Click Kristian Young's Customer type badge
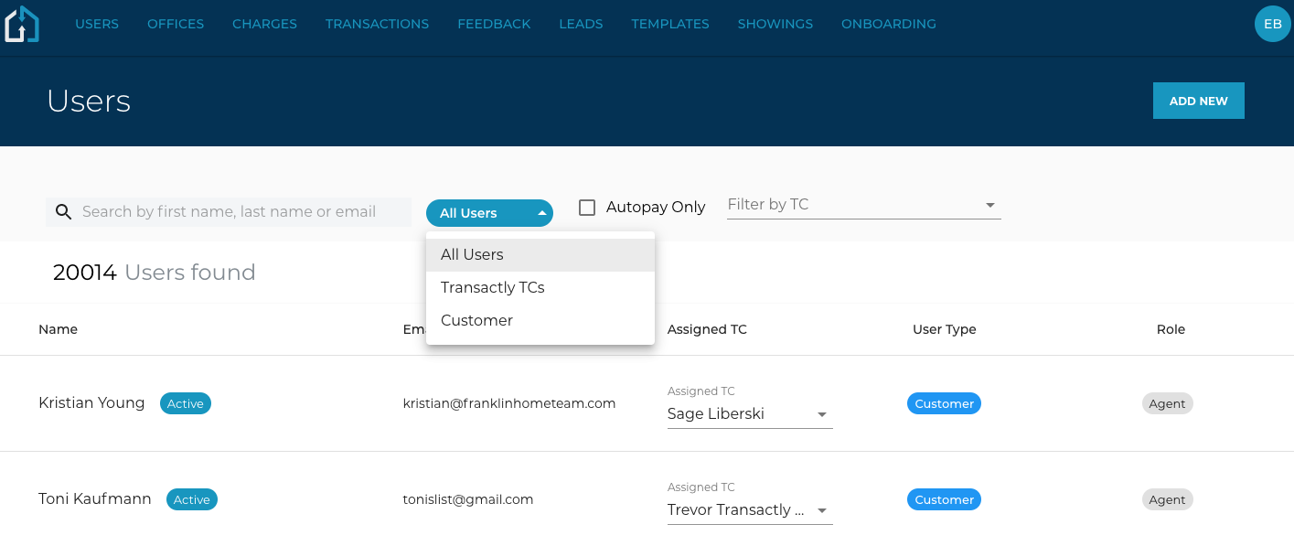 coord(944,403)
